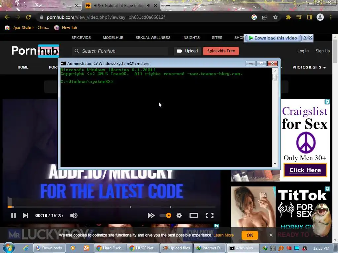Click the cmd window scroll down arrow
This screenshot has height=253, width=338.
(275, 164)
